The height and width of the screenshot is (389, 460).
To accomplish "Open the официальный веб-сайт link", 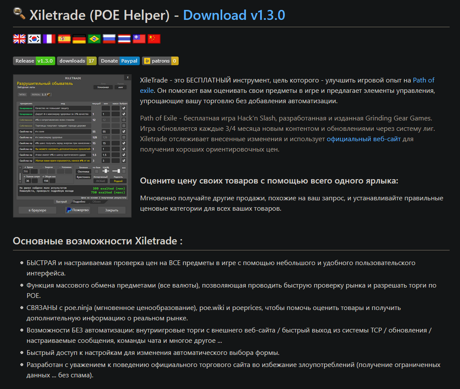I will tap(364, 139).
